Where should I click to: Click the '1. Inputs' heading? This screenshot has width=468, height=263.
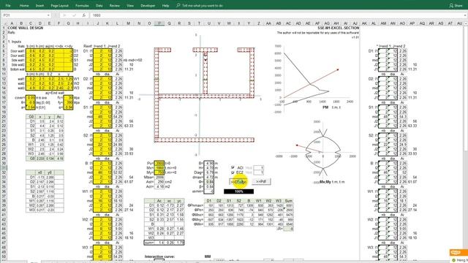point(15,42)
